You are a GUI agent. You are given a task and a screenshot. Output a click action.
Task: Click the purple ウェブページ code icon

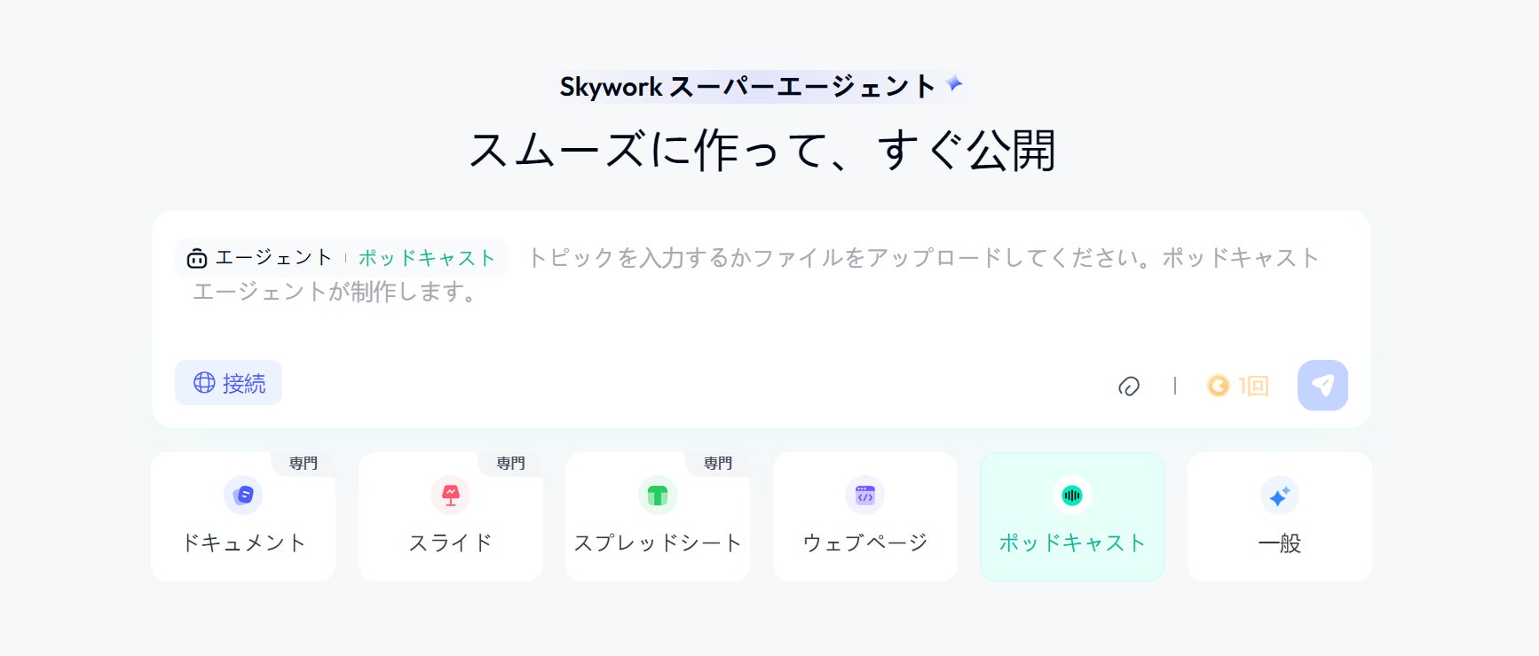[x=865, y=495]
